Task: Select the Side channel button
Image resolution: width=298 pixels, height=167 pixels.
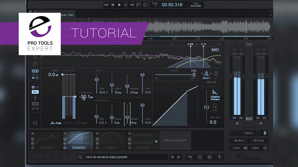Action: click(35, 104)
